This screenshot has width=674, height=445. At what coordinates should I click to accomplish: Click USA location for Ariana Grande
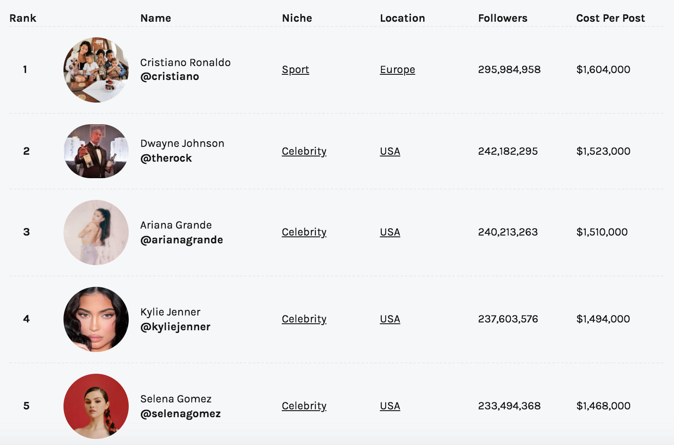[390, 232]
